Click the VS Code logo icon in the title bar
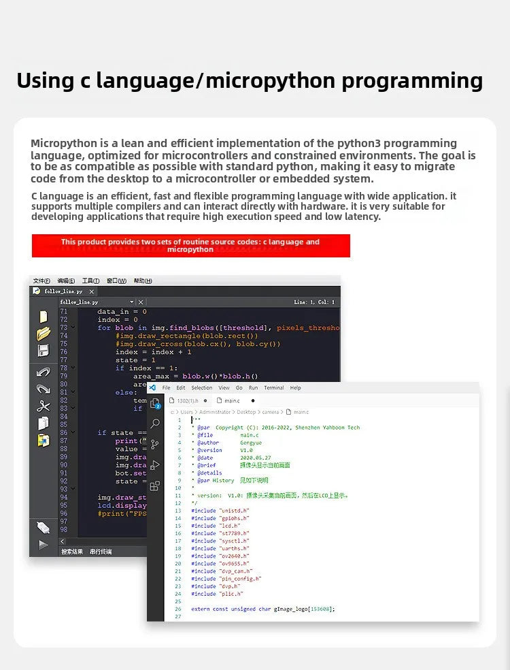510x670 pixels. [x=152, y=387]
